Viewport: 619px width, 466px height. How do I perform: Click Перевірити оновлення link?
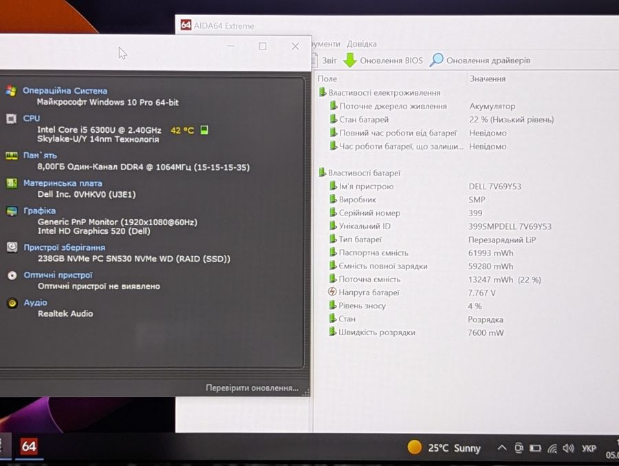(x=252, y=388)
